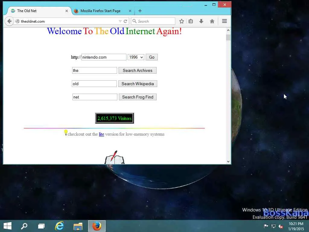Viewport: 309px width, 232px height.
Task: Bookmark this page with star icon
Action: [182, 21]
